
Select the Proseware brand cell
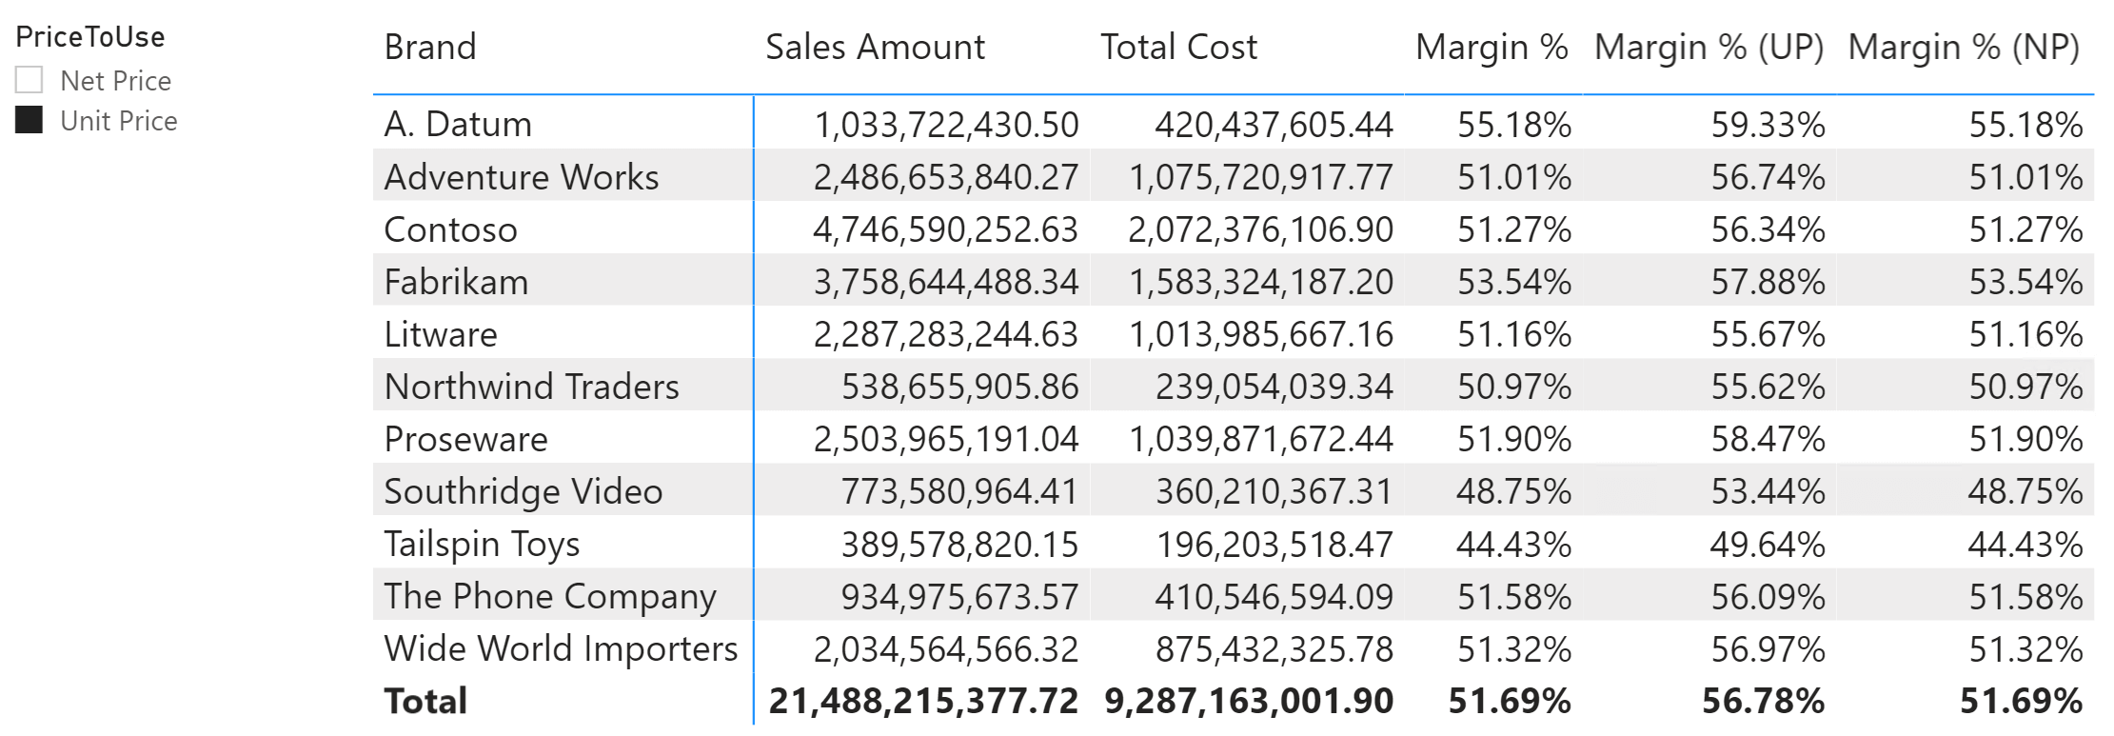(x=465, y=439)
